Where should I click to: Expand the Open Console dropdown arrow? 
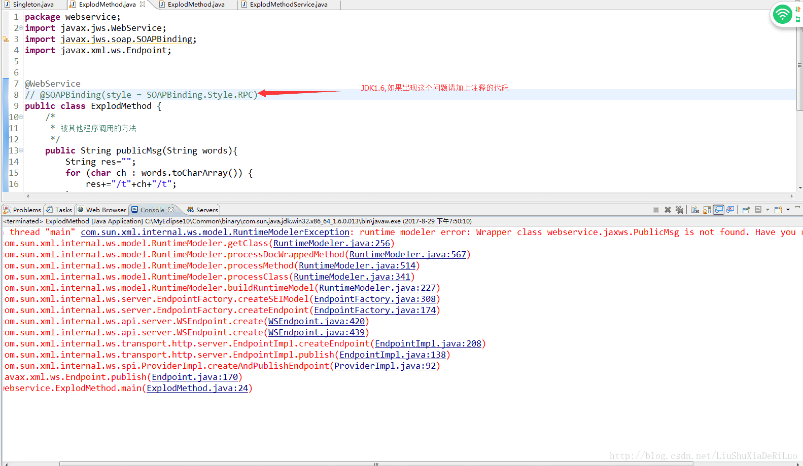click(x=788, y=210)
